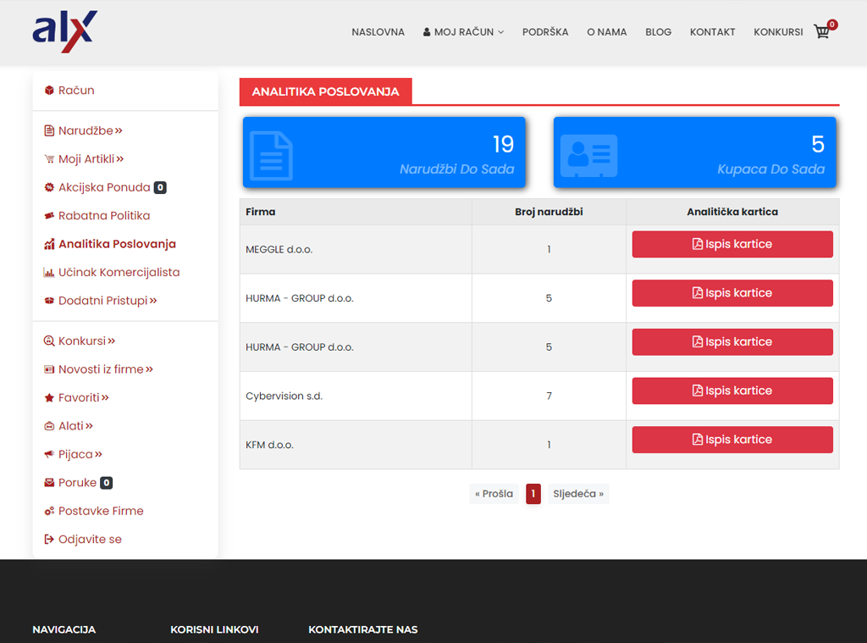The width and height of the screenshot is (867, 643).
Task: Expand Pijaca submenu
Action: 98,454
